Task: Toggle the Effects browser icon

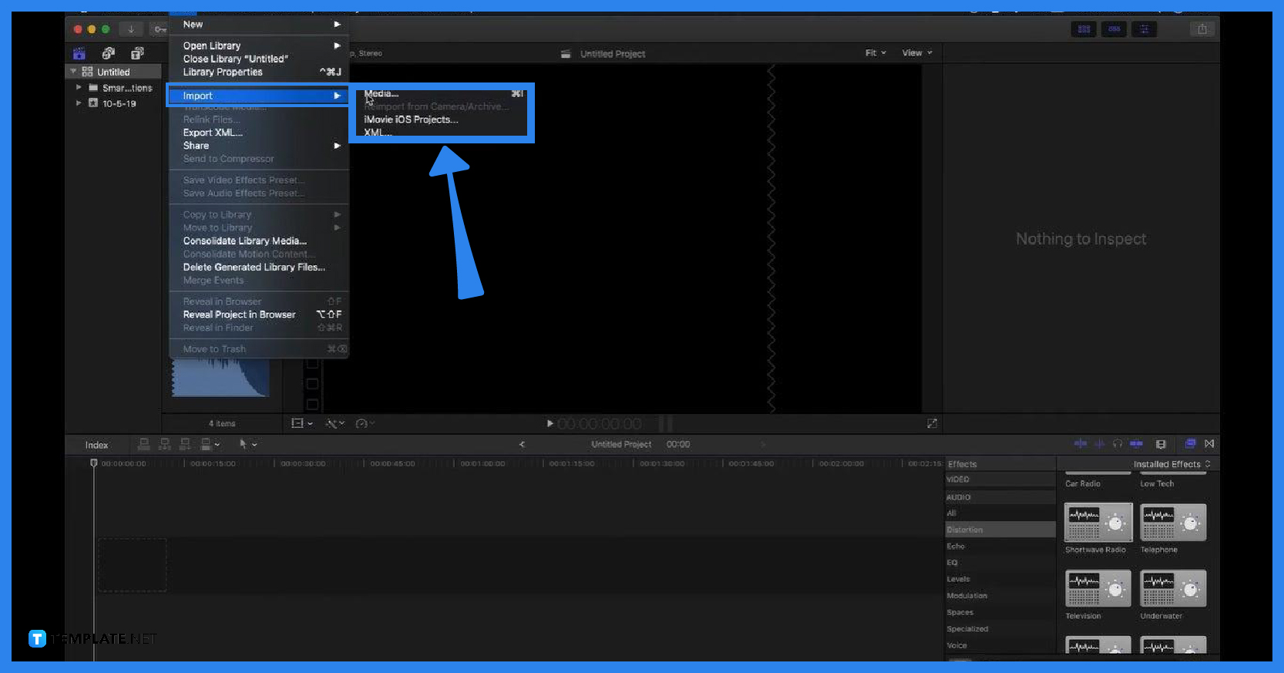Action: coord(1190,443)
